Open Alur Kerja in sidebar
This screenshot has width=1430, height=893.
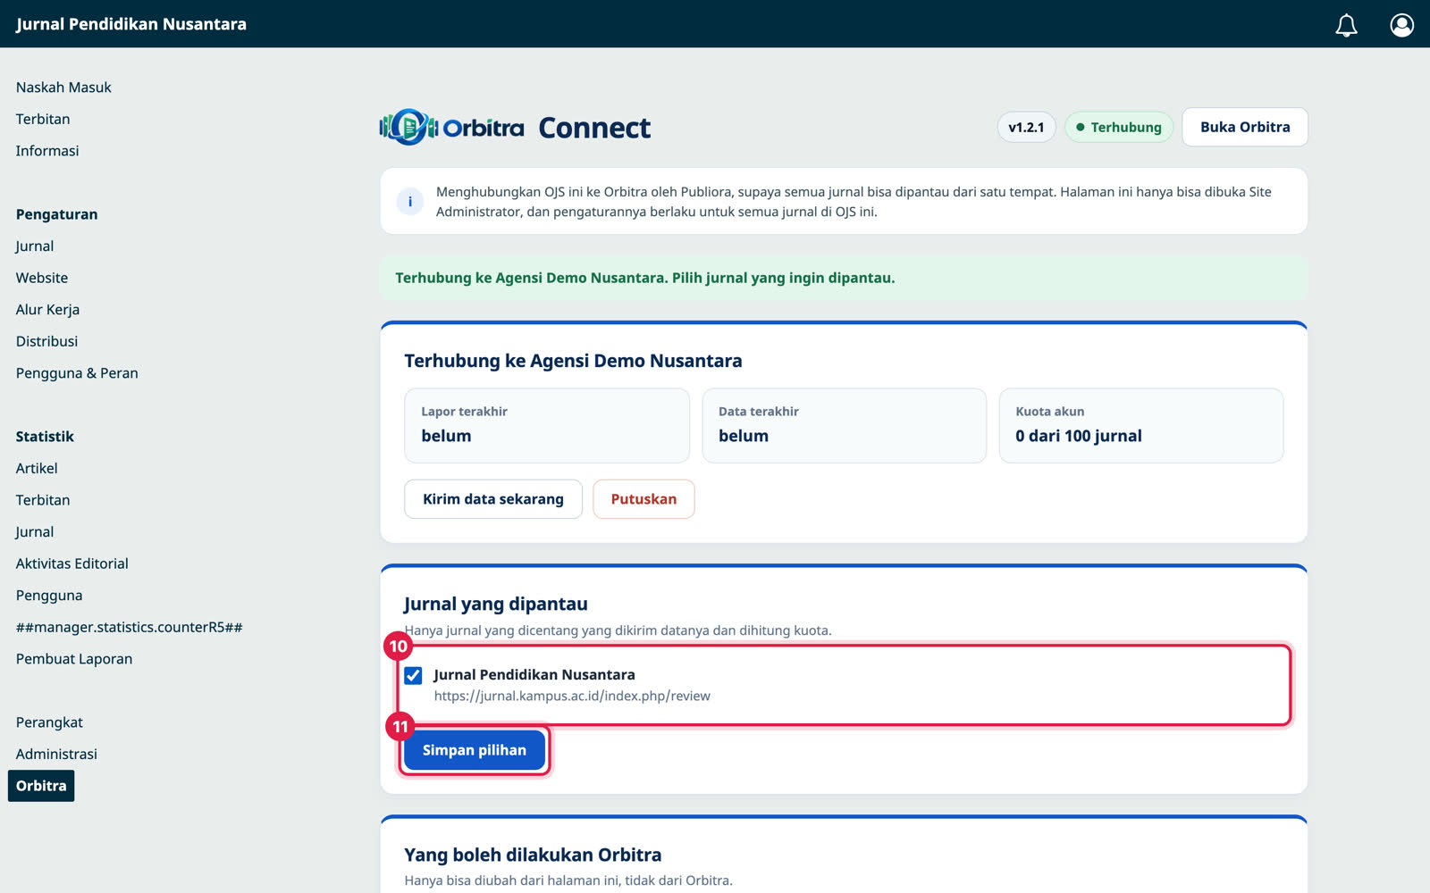point(47,310)
